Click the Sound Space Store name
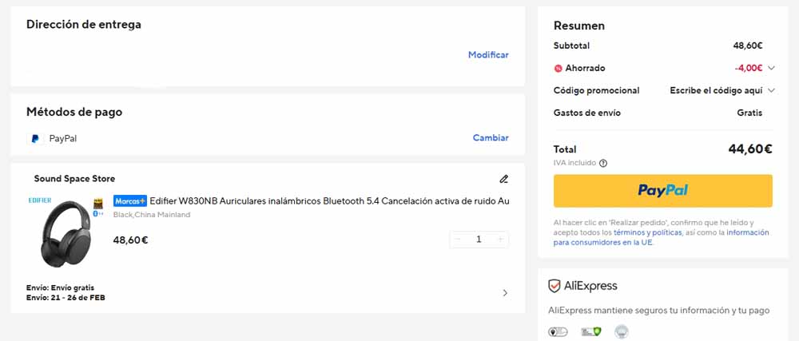Image resolution: width=799 pixels, height=341 pixels. tap(74, 179)
